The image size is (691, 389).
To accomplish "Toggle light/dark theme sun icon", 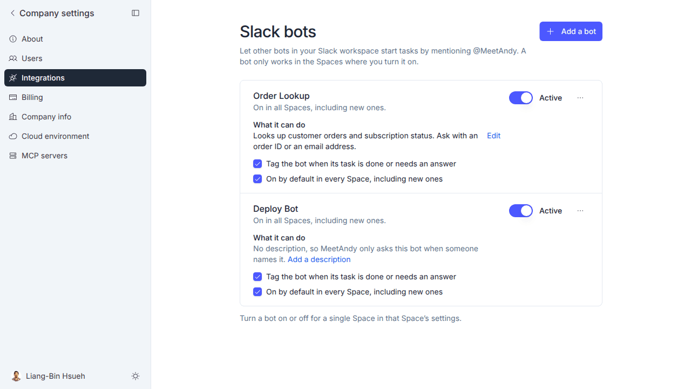I will coord(136,376).
